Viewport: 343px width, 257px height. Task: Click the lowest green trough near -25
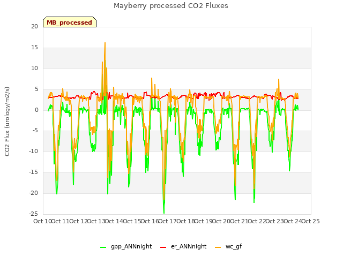(x=164, y=213)
